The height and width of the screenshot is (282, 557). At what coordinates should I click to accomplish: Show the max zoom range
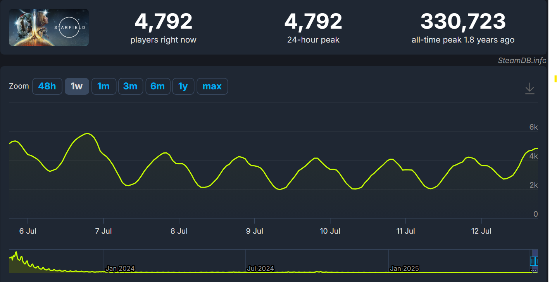click(212, 86)
